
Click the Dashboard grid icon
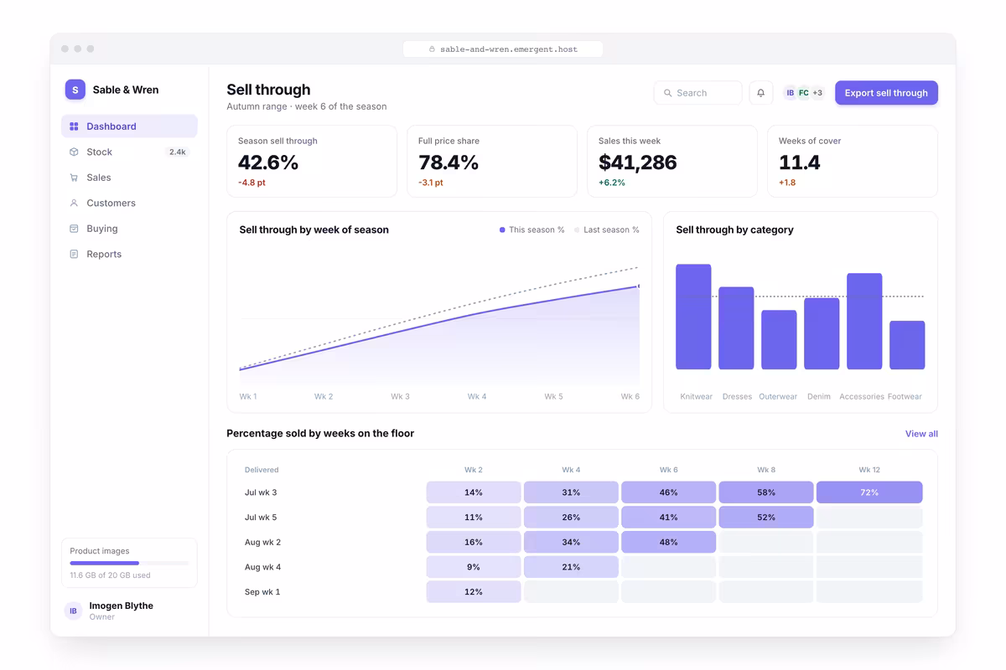click(74, 126)
